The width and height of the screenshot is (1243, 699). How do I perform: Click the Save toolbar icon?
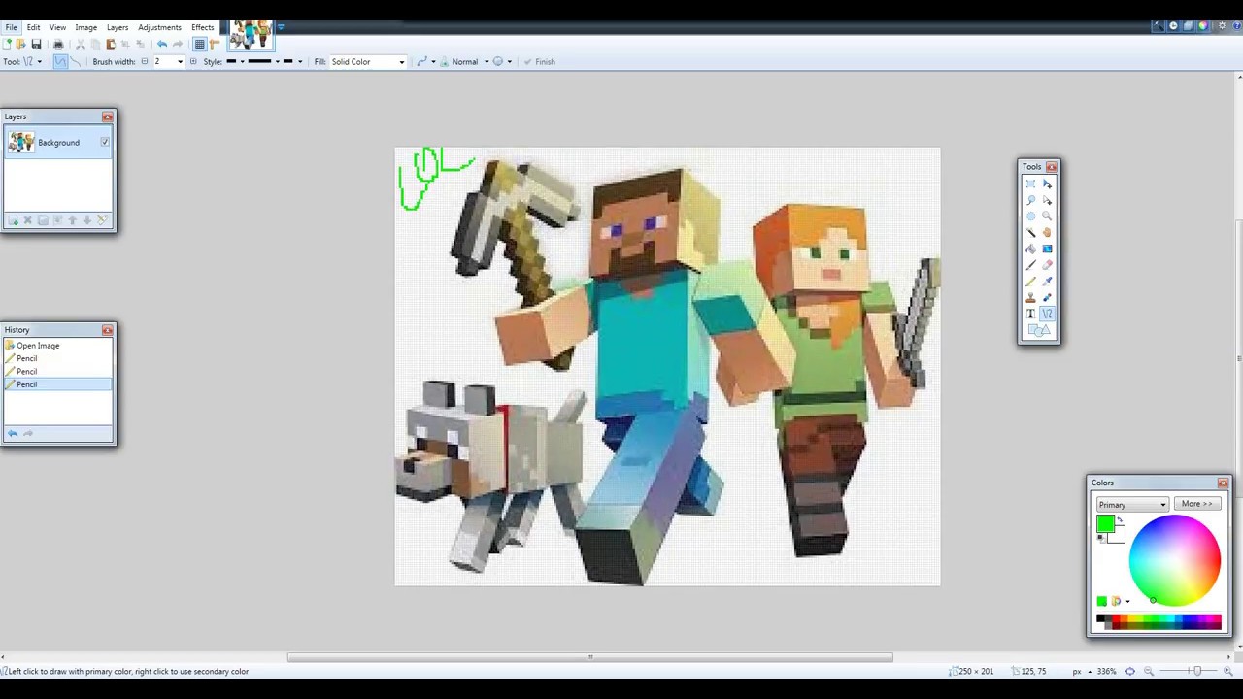pyautogui.click(x=36, y=44)
